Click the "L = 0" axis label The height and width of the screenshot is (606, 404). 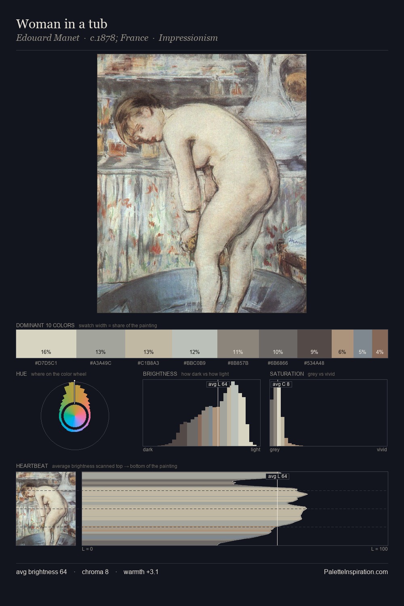(x=87, y=549)
